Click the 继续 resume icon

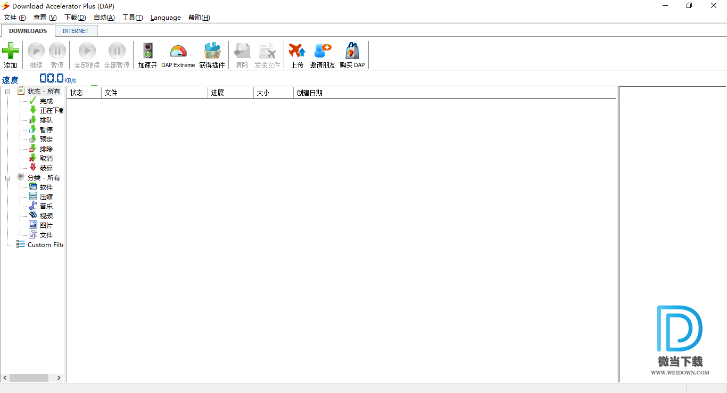(36, 51)
